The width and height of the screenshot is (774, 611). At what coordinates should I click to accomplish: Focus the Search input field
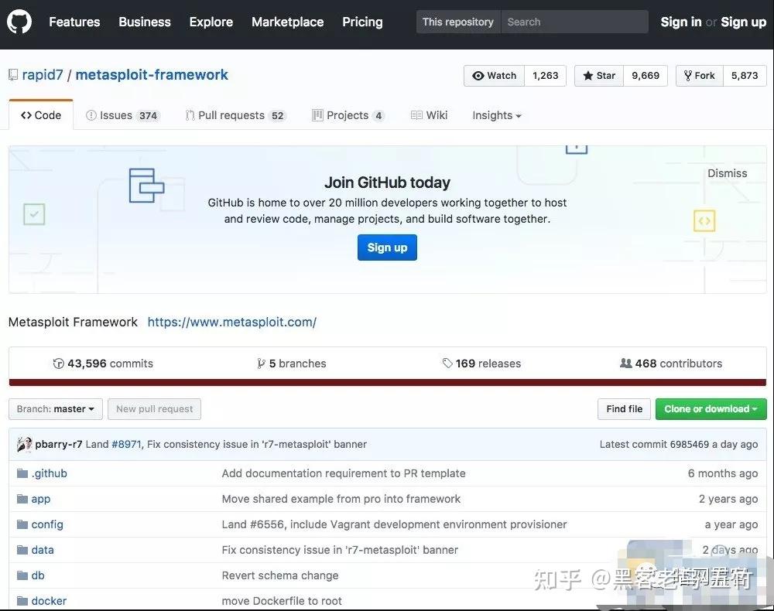pos(574,22)
